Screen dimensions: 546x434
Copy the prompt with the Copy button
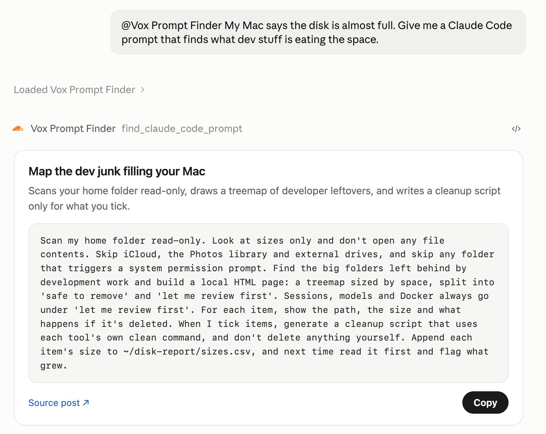485,402
